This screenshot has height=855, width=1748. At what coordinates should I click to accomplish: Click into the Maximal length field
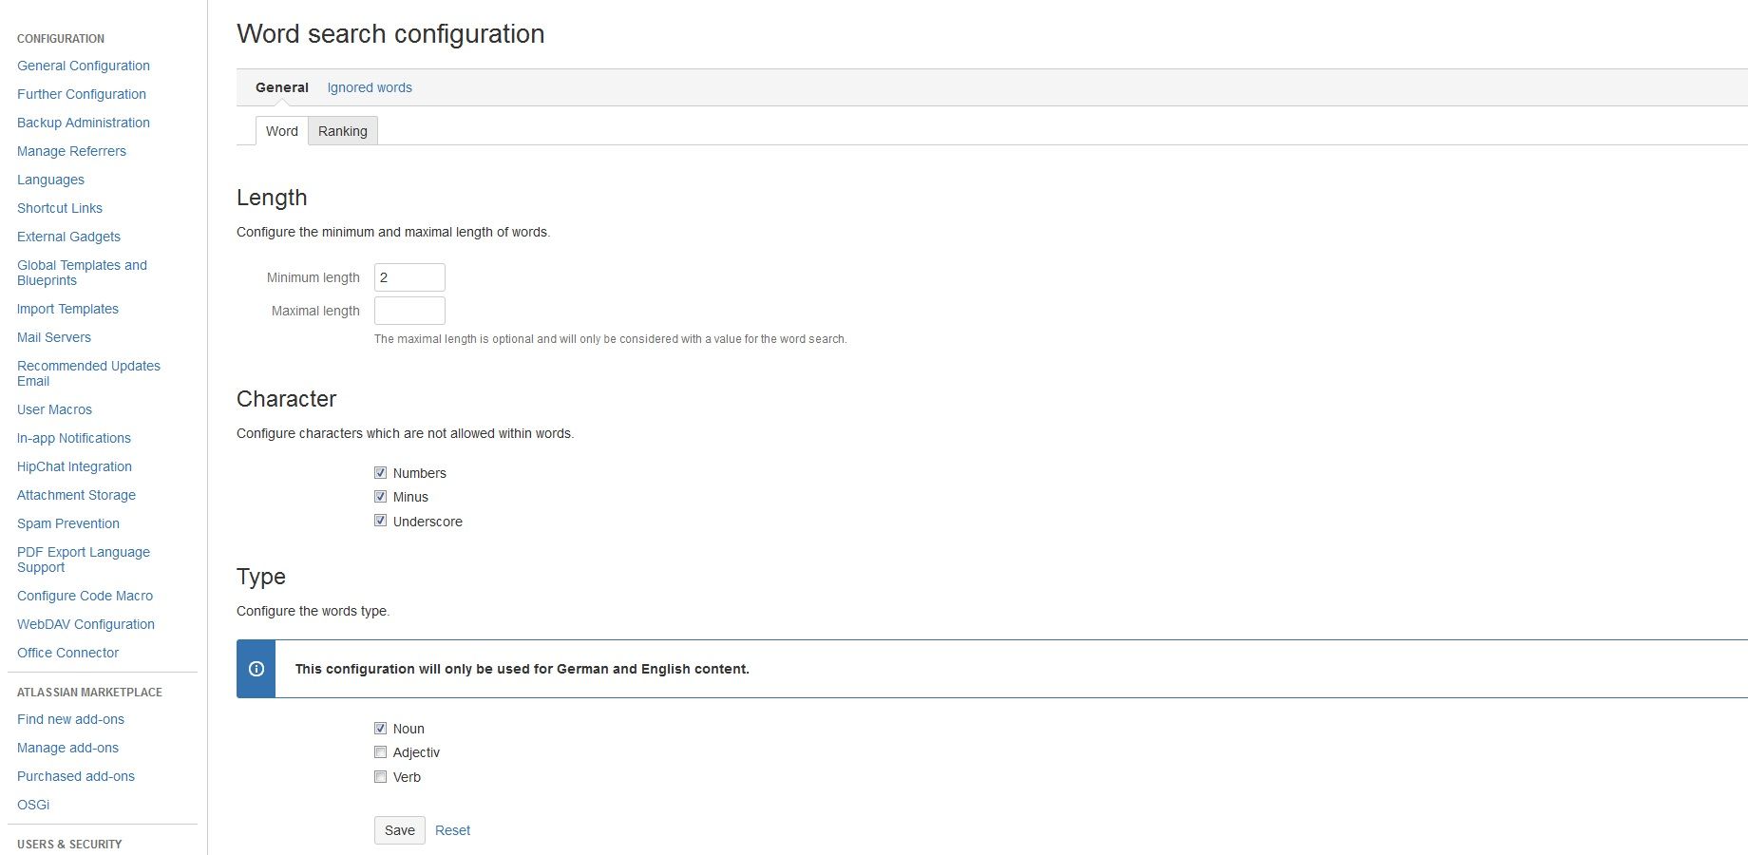click(409, 311)
